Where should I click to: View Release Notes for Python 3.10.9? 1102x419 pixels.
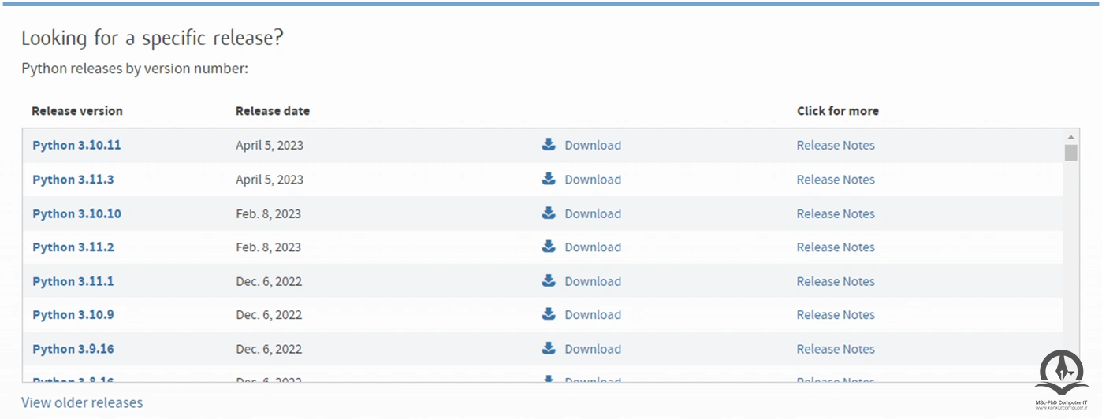click(836, 315)
